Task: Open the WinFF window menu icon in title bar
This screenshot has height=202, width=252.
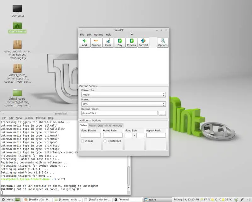Action: point(81,30)
